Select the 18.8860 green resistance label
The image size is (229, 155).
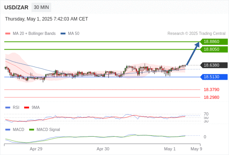point(213,42)
